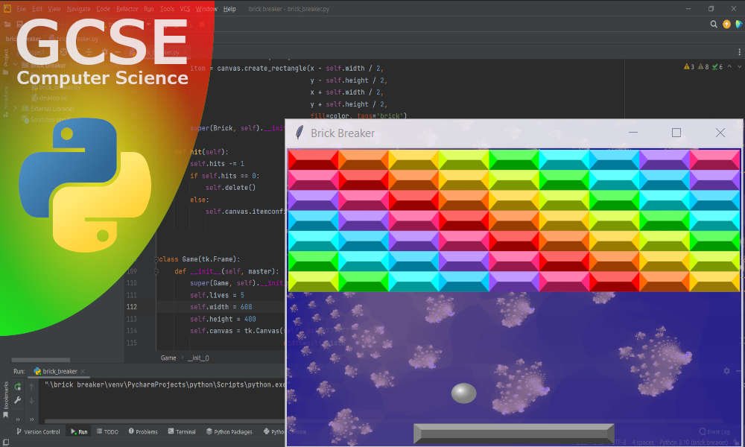
Task: Open the Window menu in PyCharm
Action: [x=206, y=8]
